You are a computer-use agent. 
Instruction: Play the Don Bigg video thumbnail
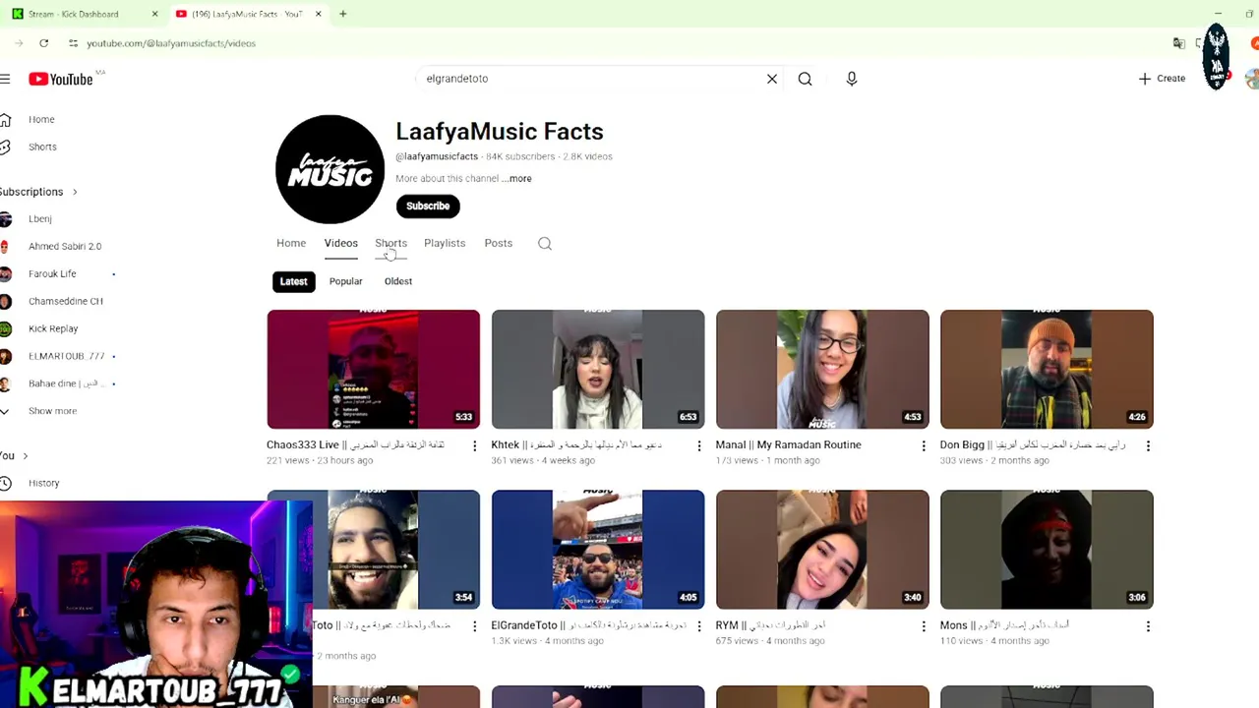1047,369
